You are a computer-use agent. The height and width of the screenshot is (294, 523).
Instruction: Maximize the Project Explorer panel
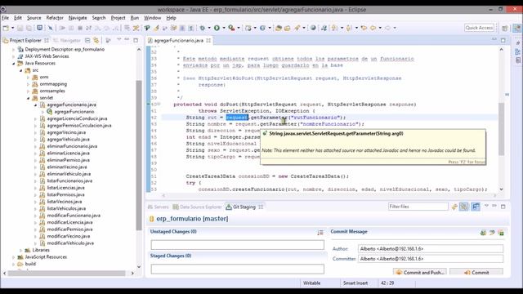click(136, 40)
